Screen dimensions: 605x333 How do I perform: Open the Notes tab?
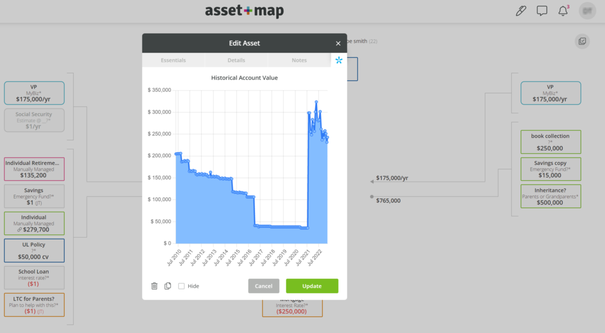[x=299, y=60]
